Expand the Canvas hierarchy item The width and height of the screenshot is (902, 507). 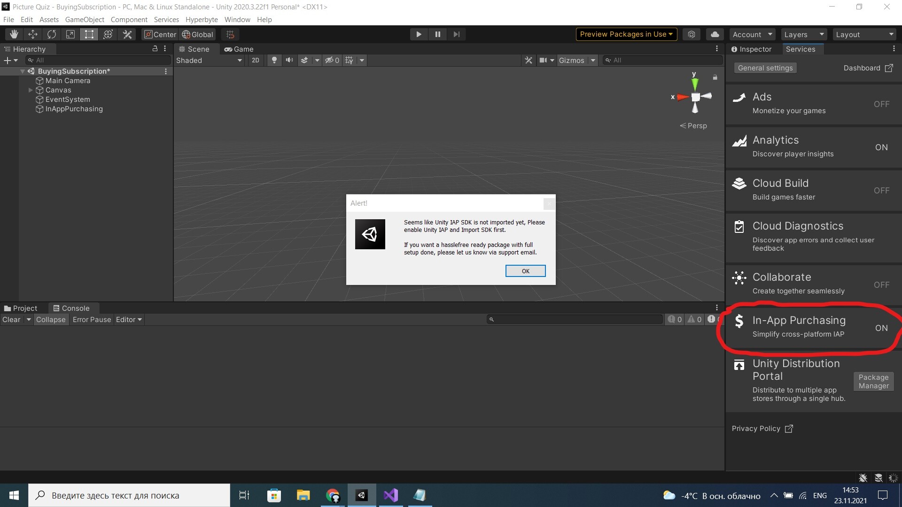point(31,90)
